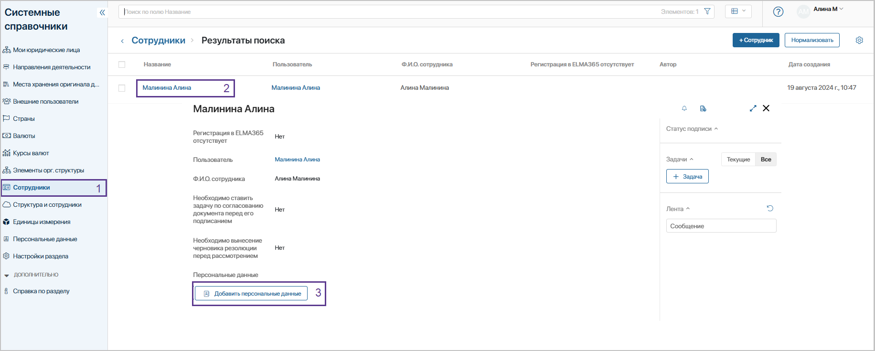The height and width of the screenshot is (351, 875).
Task: Open table settings gear icon
Action: point(859,40)
